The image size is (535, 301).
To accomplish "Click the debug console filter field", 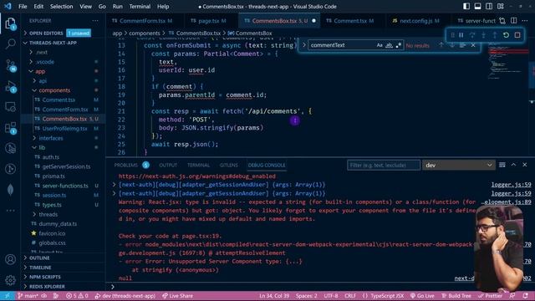I will (384, 166).
